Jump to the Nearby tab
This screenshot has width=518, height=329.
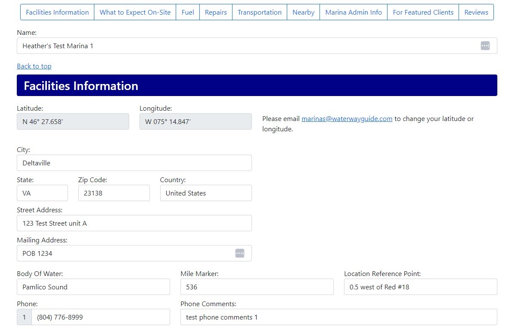(x=303, y=12)
